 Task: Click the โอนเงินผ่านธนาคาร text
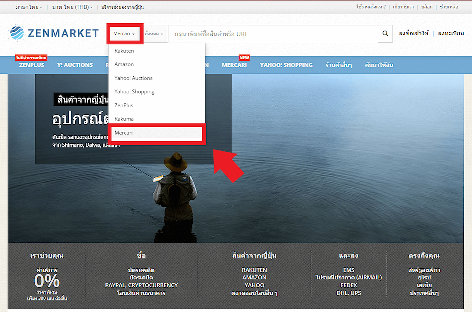[x=141, y=293]
